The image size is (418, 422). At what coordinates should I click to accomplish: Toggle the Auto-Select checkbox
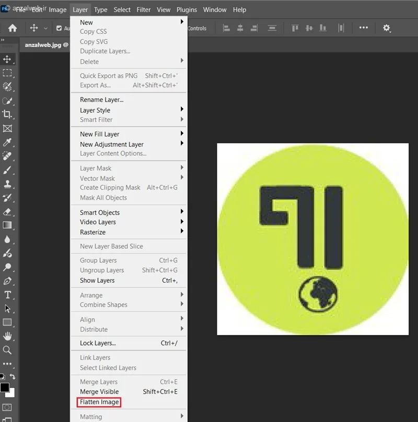click(x=59, y=28)
